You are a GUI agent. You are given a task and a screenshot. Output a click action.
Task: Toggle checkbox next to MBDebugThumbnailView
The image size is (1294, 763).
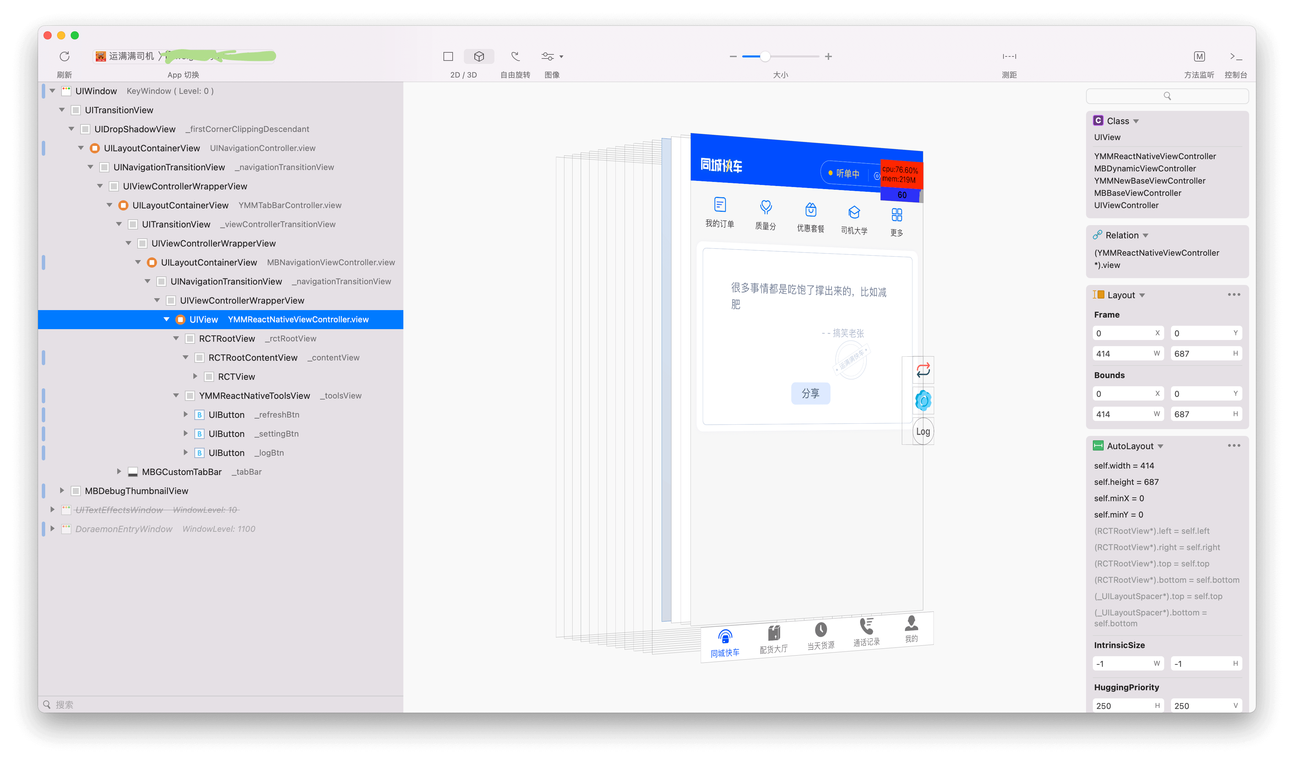click(x=75, y=491)
